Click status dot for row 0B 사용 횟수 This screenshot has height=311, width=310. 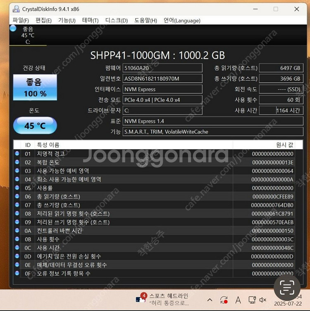[x=17, y=239]
